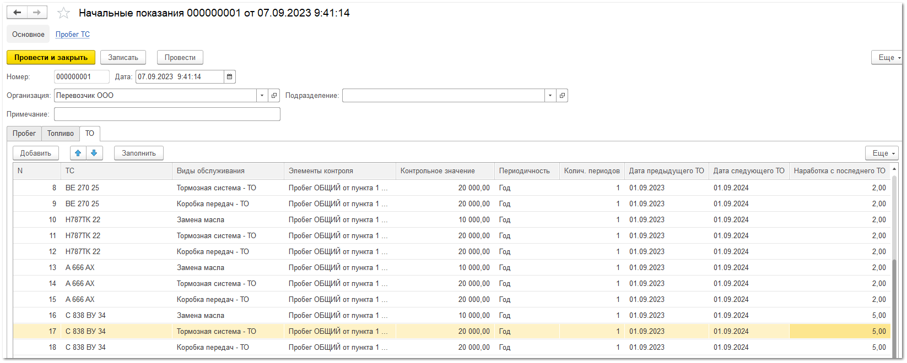
Task: Open the table's Еще menu
Action: pos(881,153)
